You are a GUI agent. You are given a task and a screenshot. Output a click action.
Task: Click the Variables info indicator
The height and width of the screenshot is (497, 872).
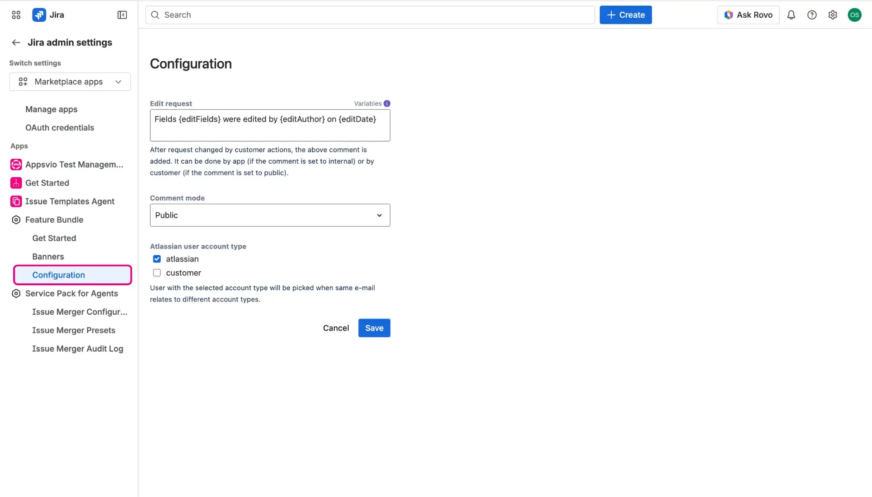click(x=387, y=103)
